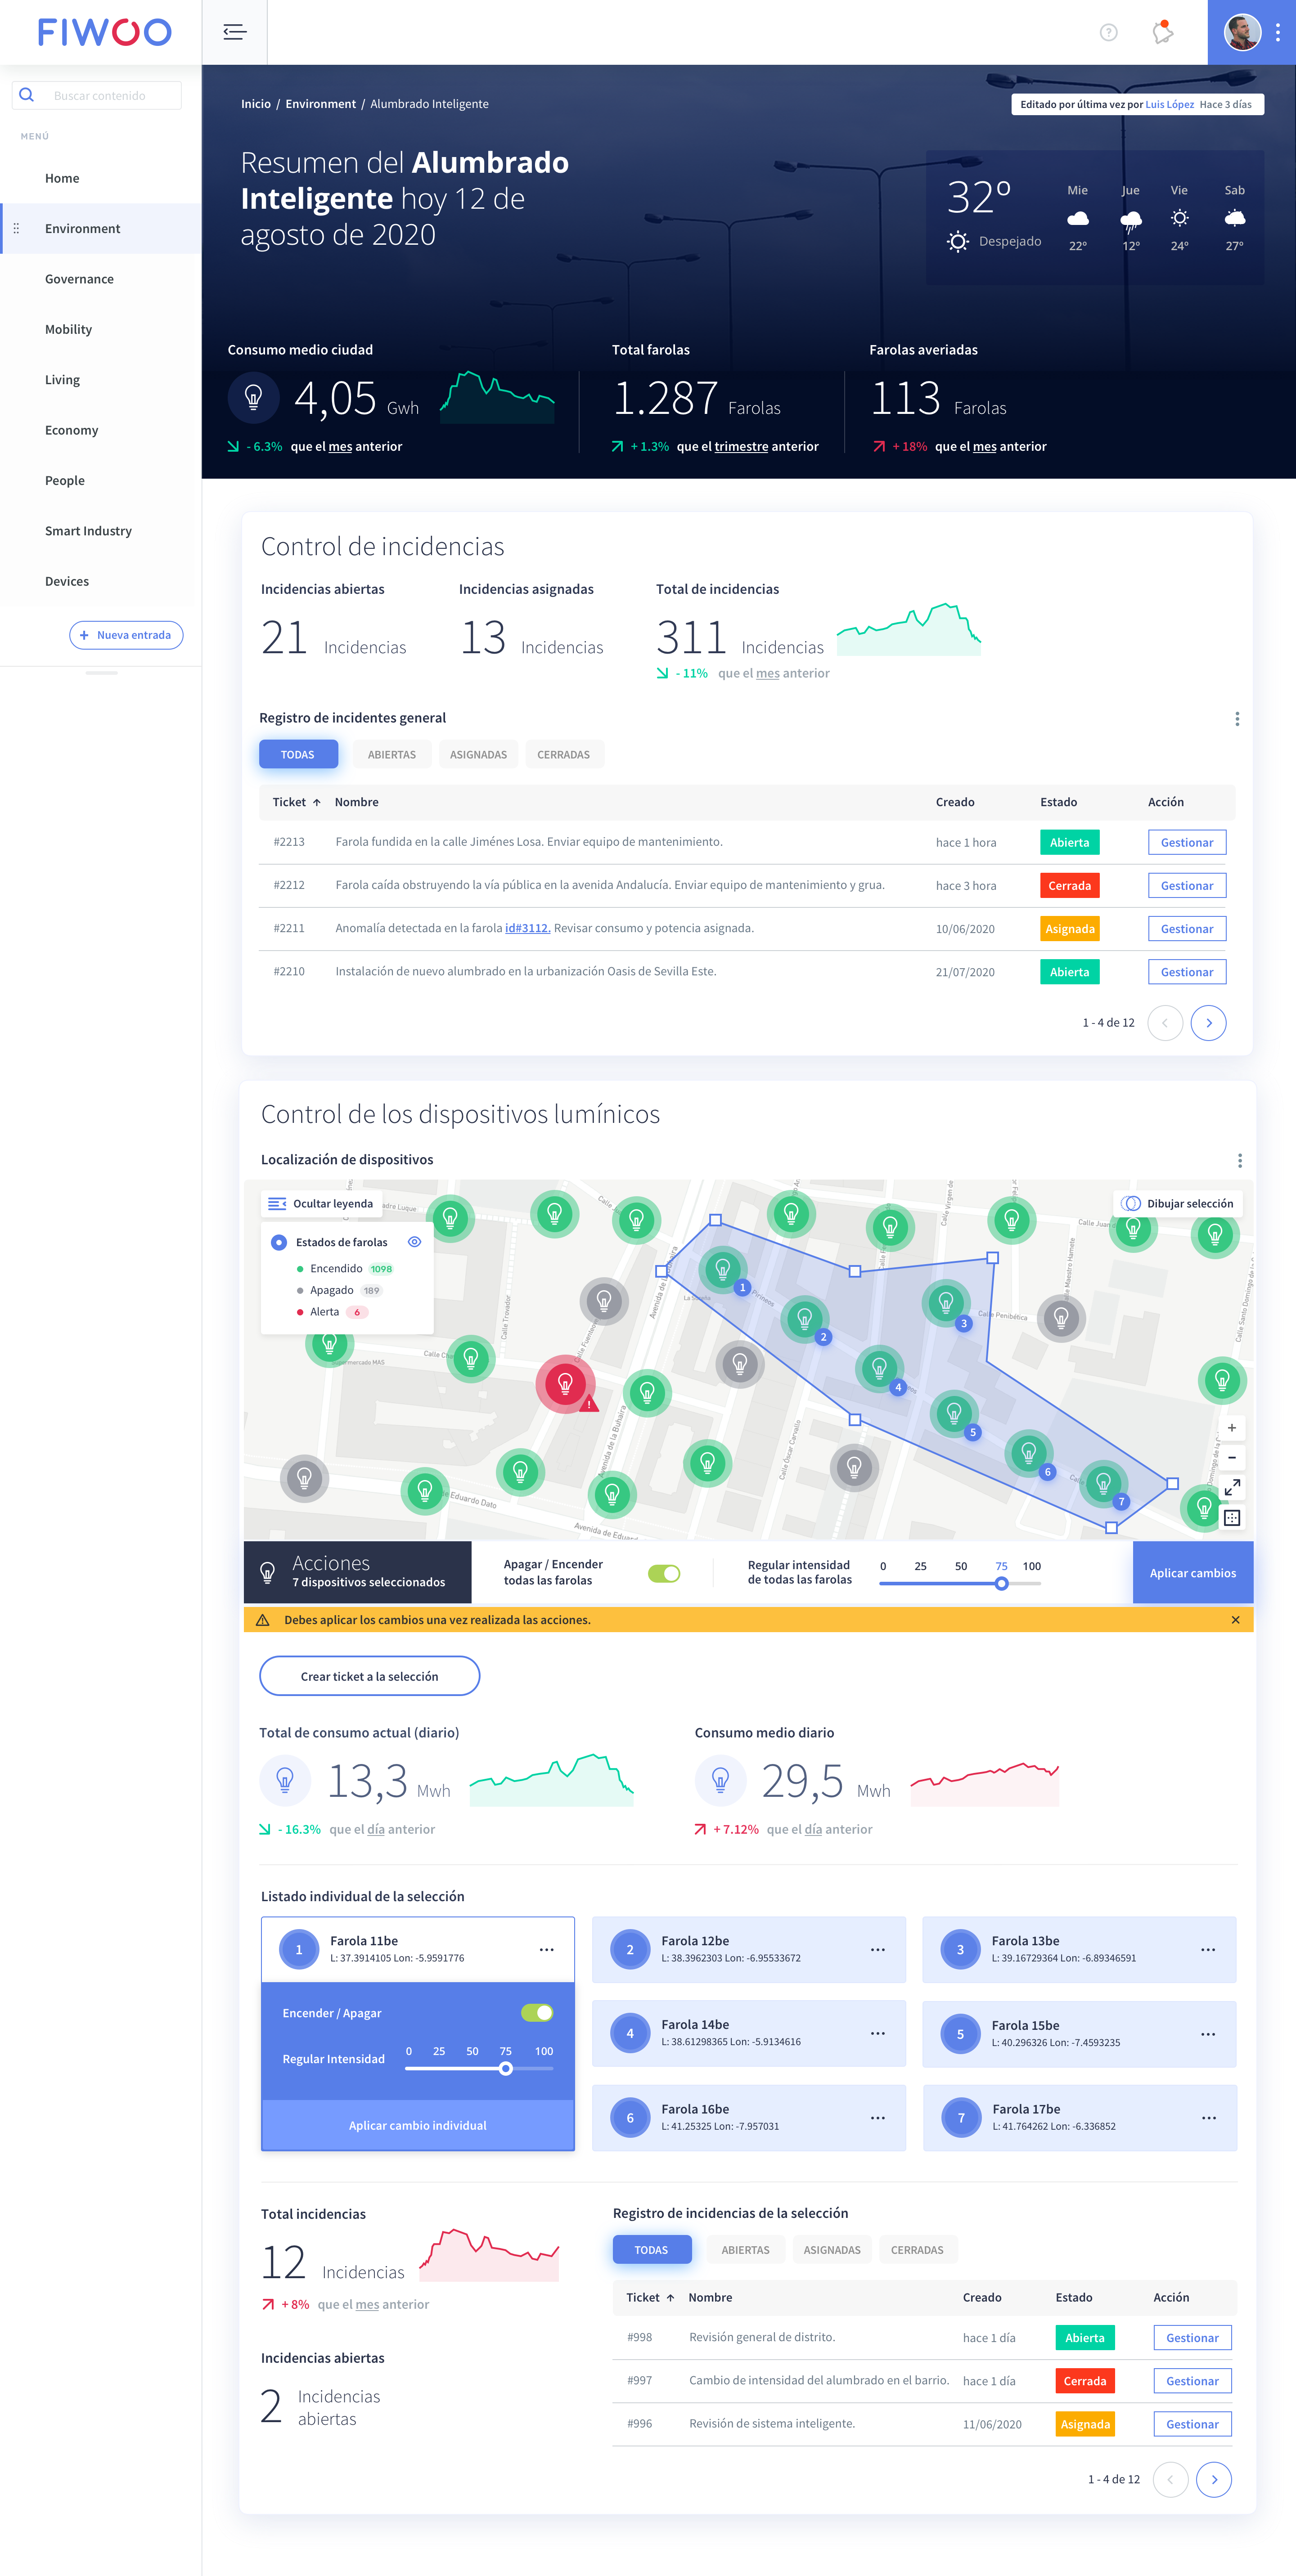Switch to ABIERTAS tab in selection registry

point(746,2250)
